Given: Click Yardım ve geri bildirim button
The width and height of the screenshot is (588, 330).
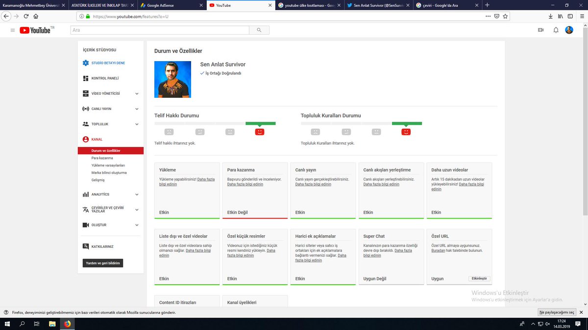Looking at the screenshot, I should point(103,263).
